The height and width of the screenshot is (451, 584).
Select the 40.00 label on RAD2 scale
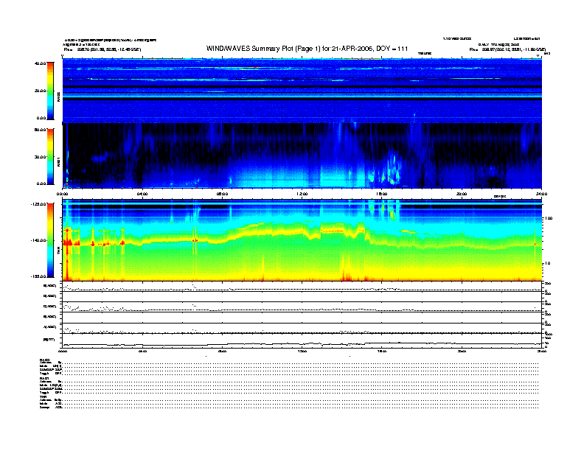point(40,63)
